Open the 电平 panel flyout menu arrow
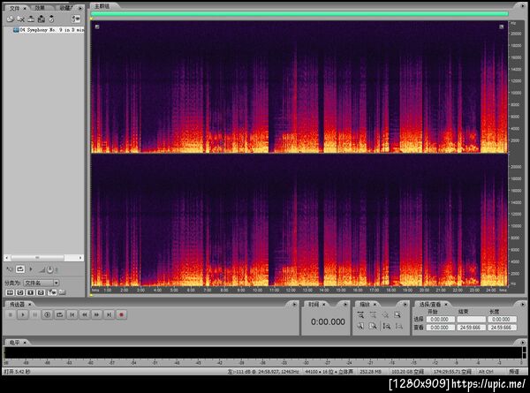 [523, 343]
